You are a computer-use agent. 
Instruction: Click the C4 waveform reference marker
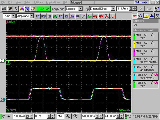3,99
